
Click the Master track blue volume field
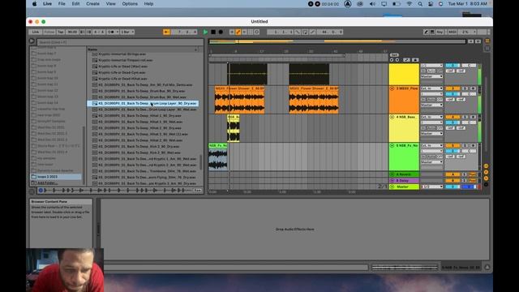click(469, 187)
